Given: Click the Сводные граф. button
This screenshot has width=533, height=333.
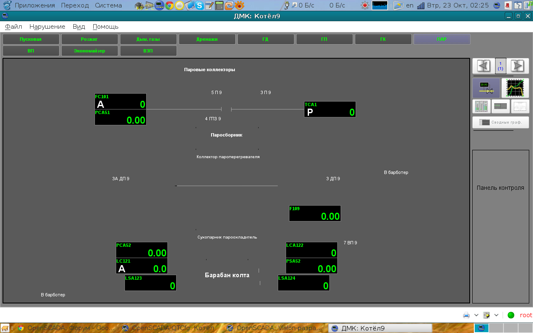Looking at the screenshot, I should (501, 122).
